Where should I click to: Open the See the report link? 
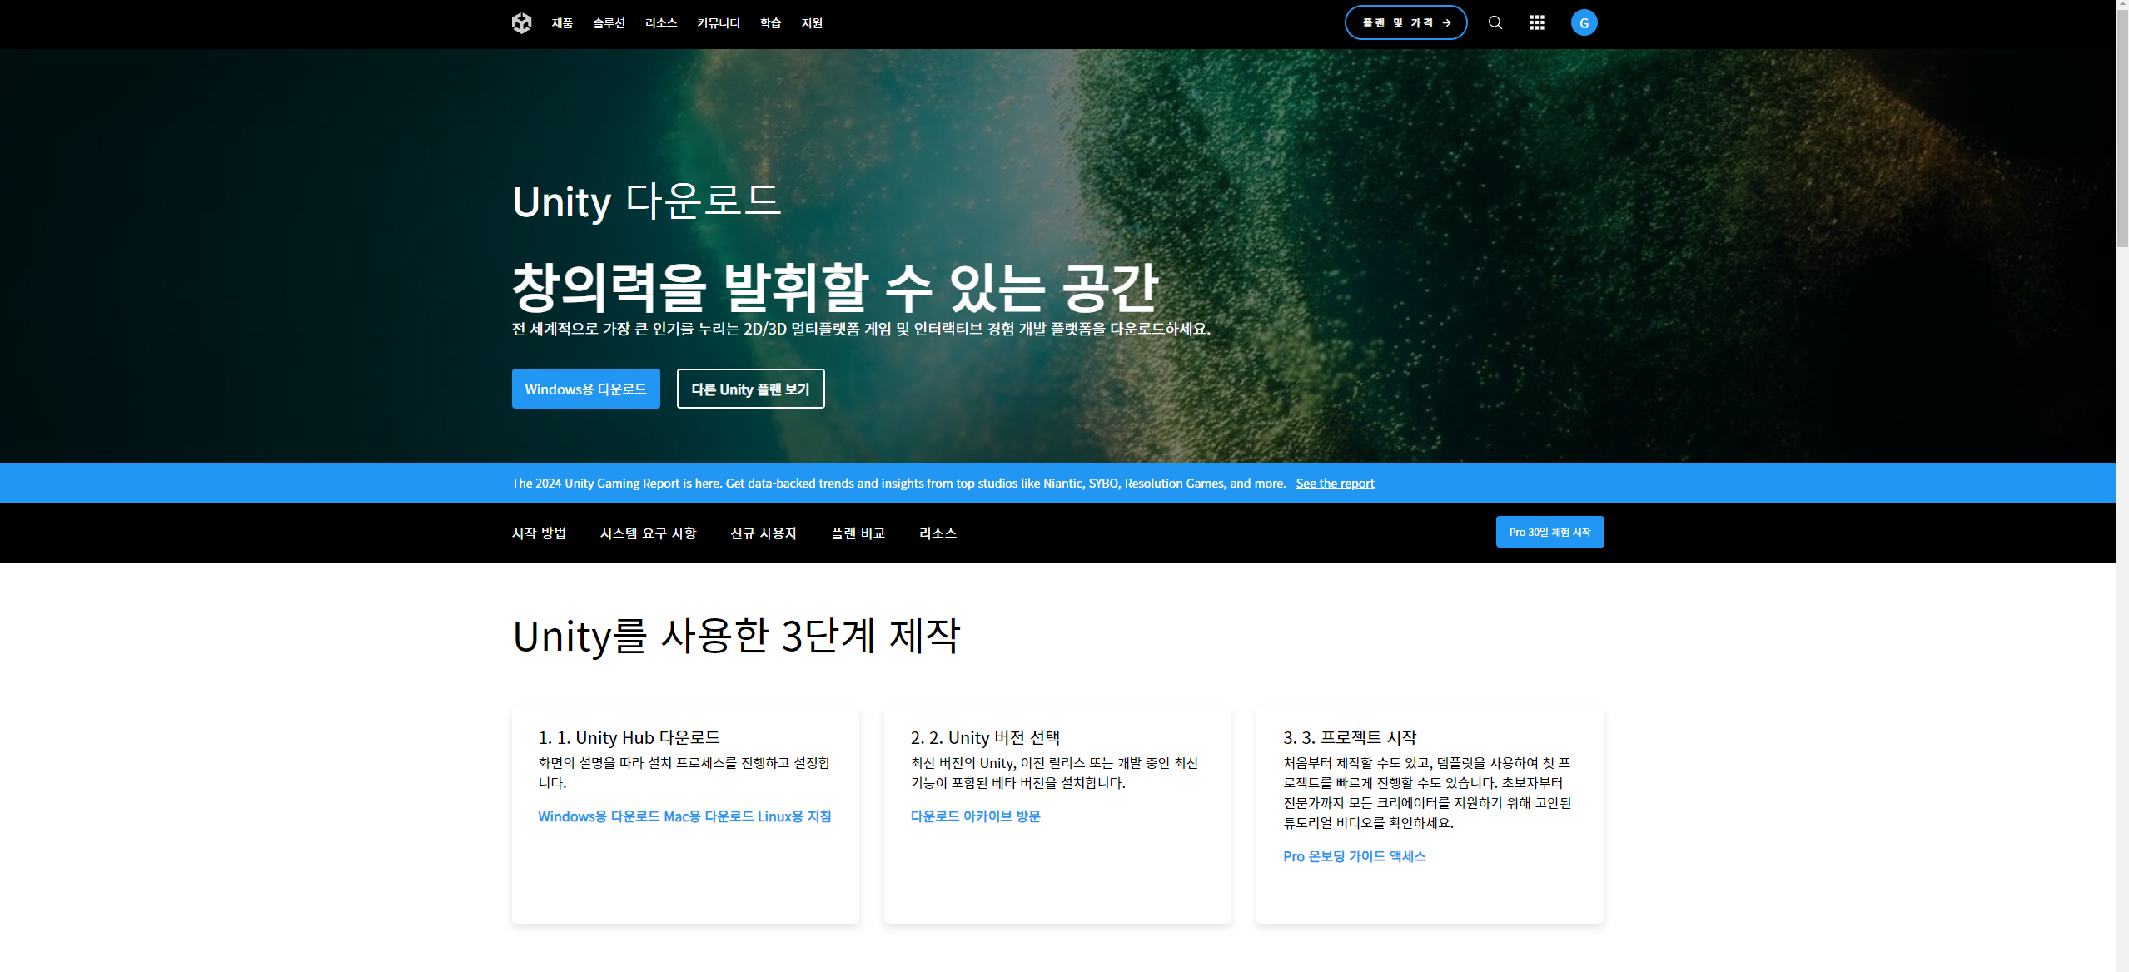(1334, 483)
